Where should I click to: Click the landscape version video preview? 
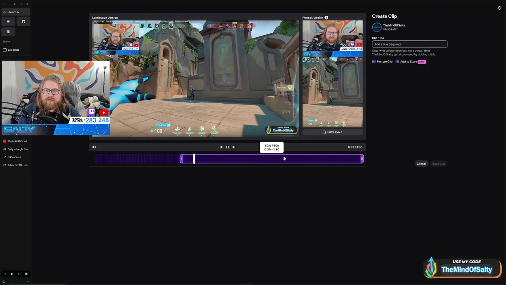pos(196,79)
